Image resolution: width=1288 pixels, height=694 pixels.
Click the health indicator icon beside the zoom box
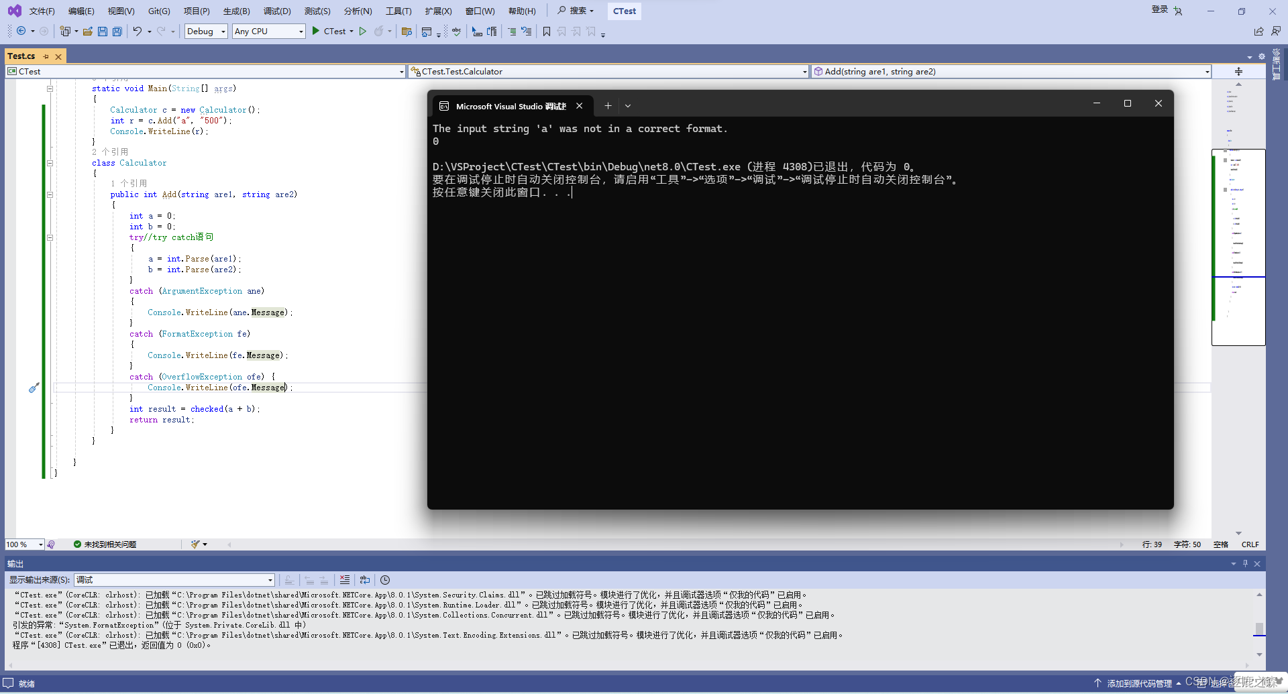(x=51, y=544)
